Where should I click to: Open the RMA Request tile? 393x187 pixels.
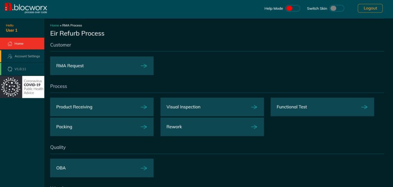102,66
